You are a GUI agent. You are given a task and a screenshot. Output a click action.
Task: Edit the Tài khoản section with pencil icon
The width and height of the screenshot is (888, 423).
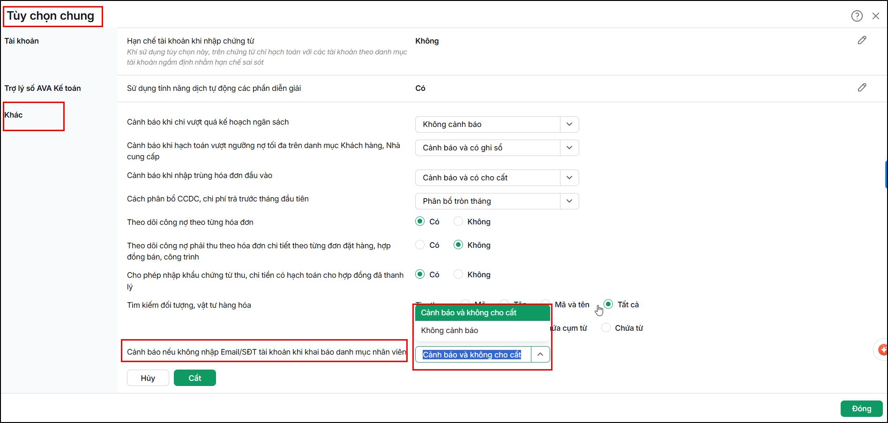[862, 40]
